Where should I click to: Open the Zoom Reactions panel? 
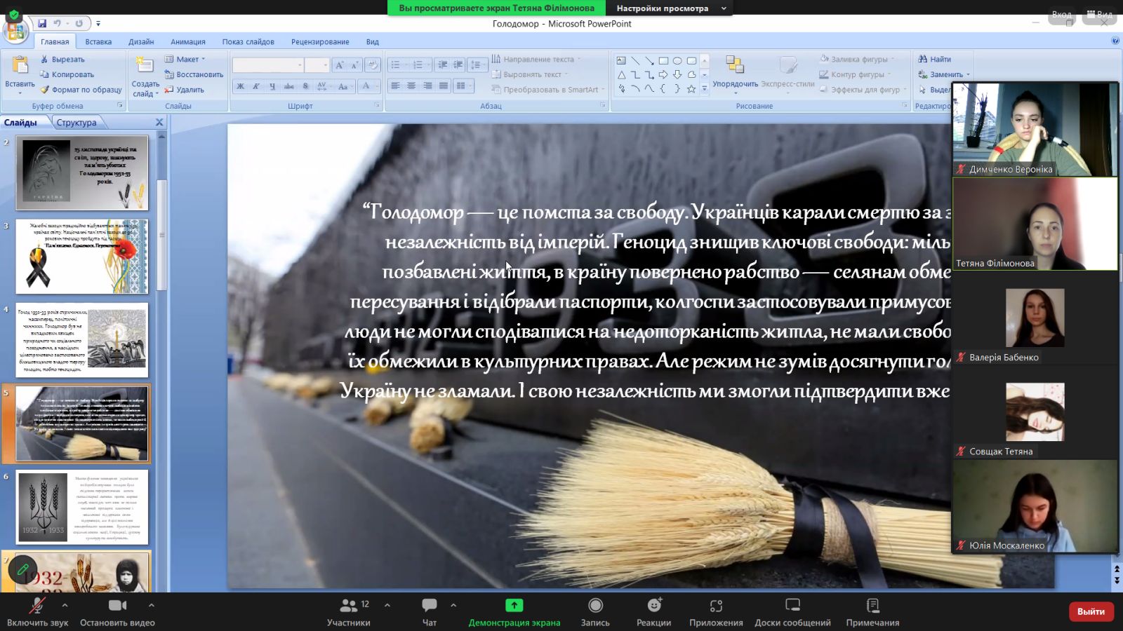click(x=653, y=610)
